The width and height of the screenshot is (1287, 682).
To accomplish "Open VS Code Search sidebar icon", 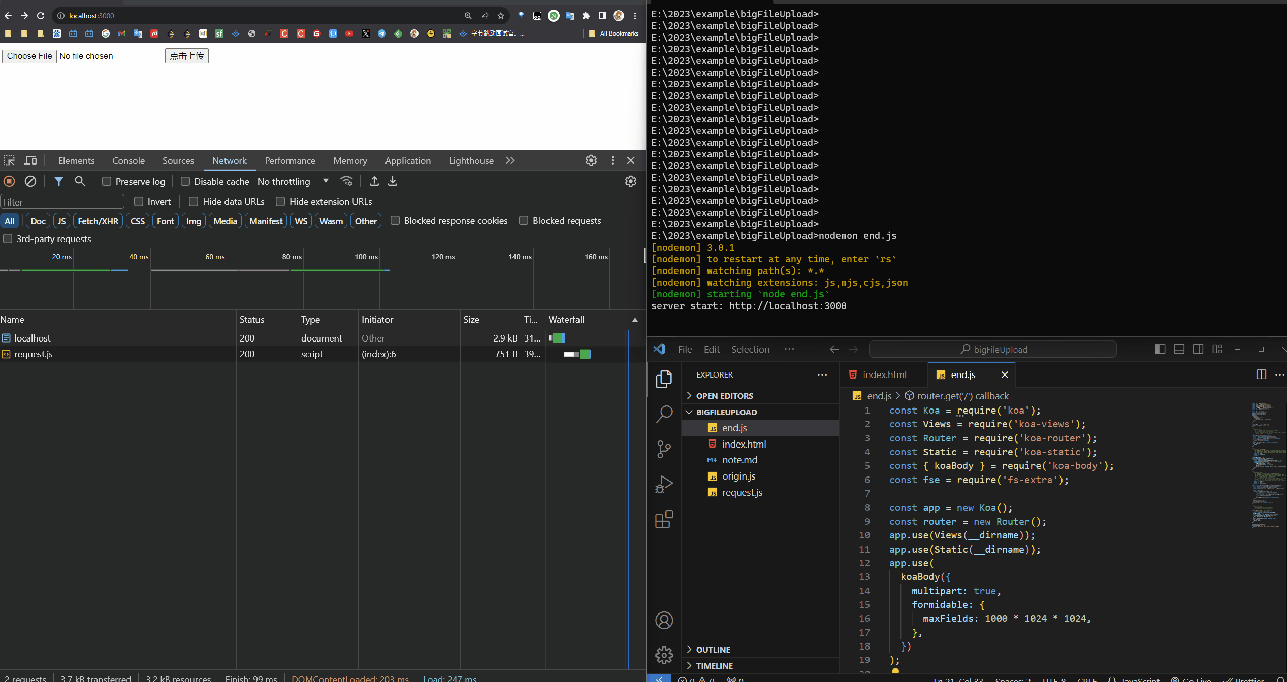I will click(664, 414).
